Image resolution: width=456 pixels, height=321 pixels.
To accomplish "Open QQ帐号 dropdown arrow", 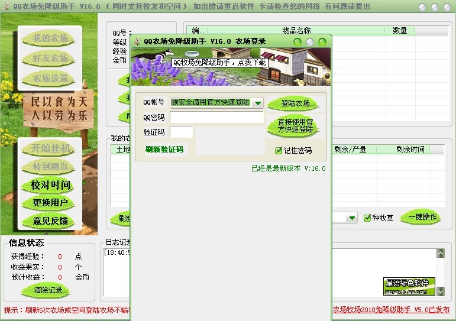I will 258,103.
